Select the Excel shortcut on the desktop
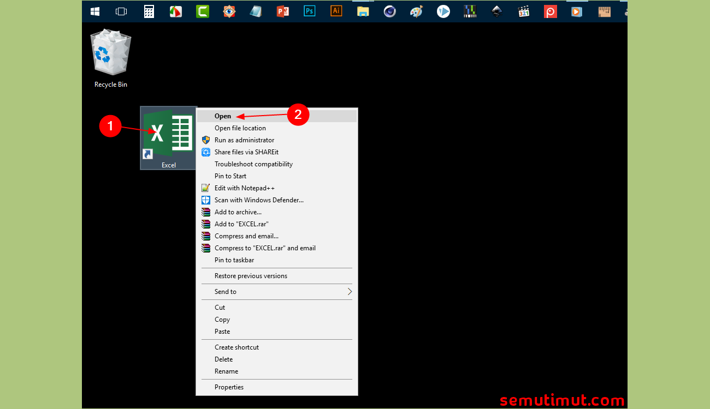This screenshot has width=710, height=409. pos(168,138)
